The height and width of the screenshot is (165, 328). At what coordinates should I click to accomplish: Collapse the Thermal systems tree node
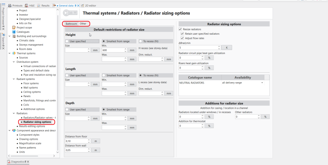9,53
